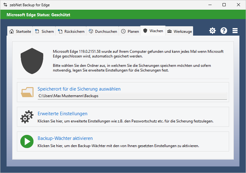The image size is (246, 173).
Task: Click Speicherort für die Sicherung auswählen link
Action: 79,89
